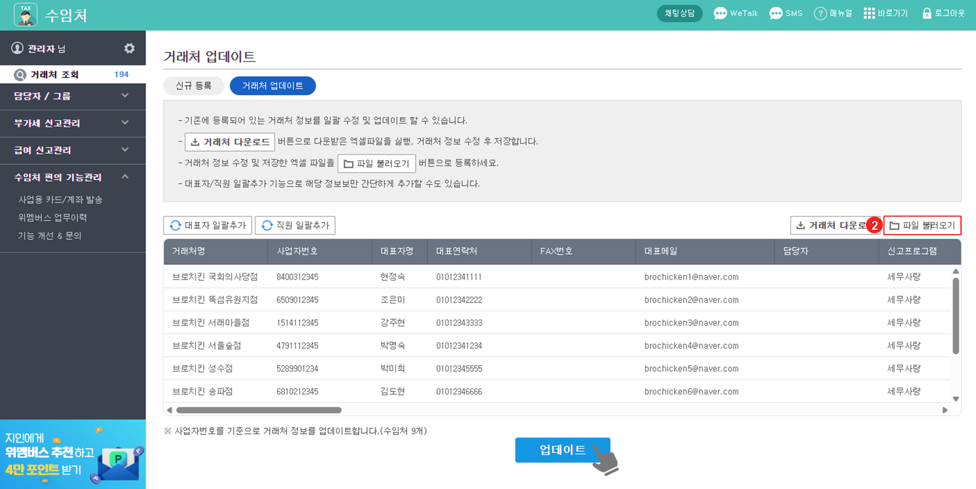The image size is (976, 489).
Task: Click 대표자 일괄추가 refresh button
Action: click(208, 225)
